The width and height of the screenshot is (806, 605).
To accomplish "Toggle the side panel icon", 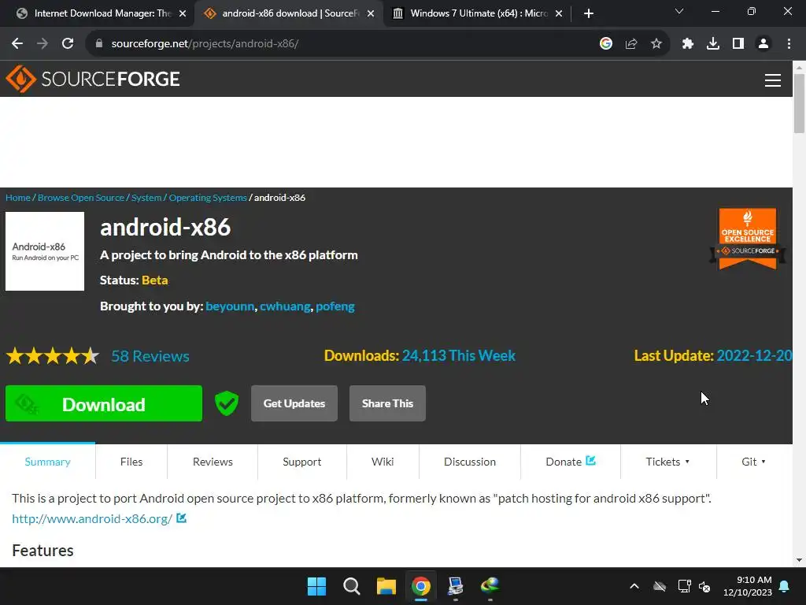I will tap(738, 44).
